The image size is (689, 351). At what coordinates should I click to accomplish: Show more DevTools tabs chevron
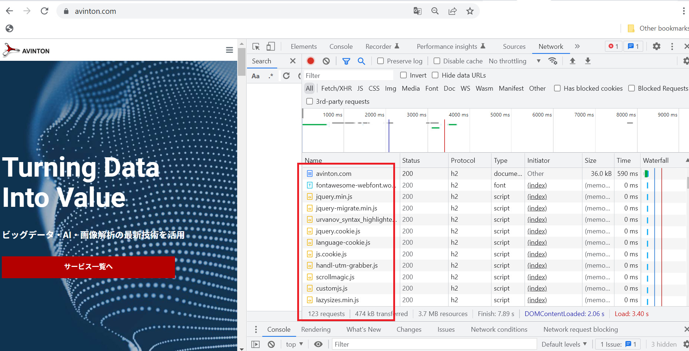tap(577, 47)
